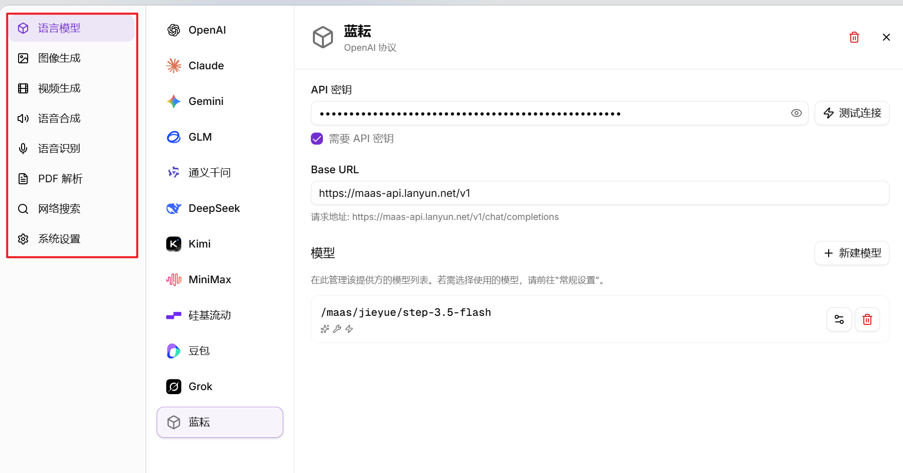Select Gemini in provider list

coord(206,101)
